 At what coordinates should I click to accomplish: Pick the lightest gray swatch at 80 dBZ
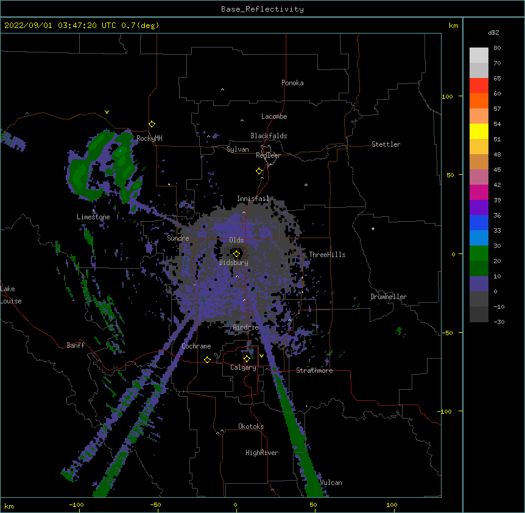(x=479, y=55)
